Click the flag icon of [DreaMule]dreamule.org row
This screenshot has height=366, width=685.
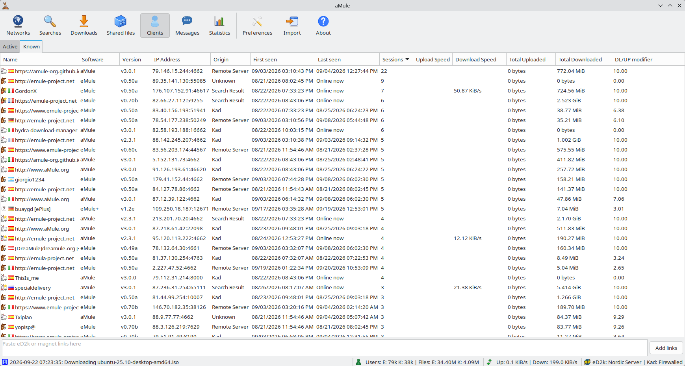coord(11,248)
